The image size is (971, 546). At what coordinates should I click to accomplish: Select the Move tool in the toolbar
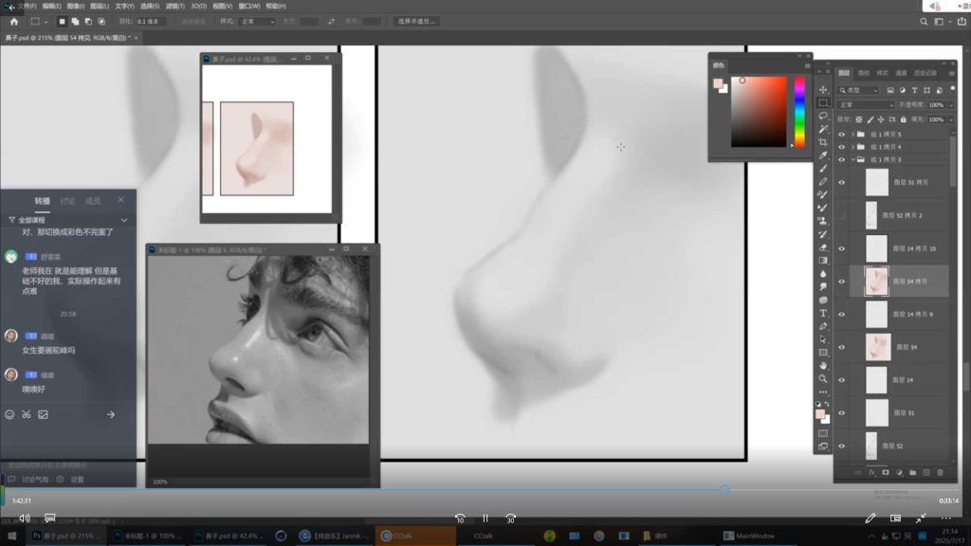[x=823, y=89]
